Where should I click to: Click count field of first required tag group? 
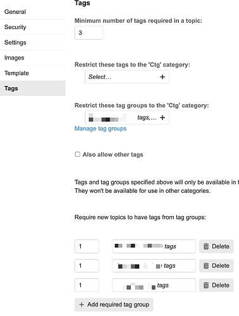point(87,246)
